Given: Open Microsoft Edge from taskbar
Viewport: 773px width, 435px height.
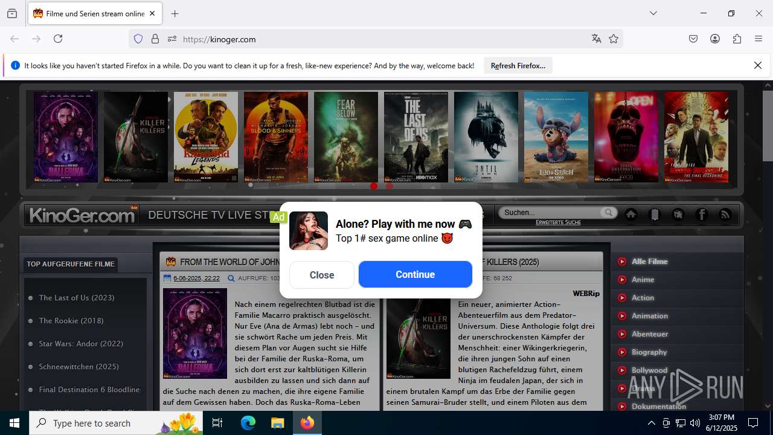Looking at the screenshot, I should (248, 423).
